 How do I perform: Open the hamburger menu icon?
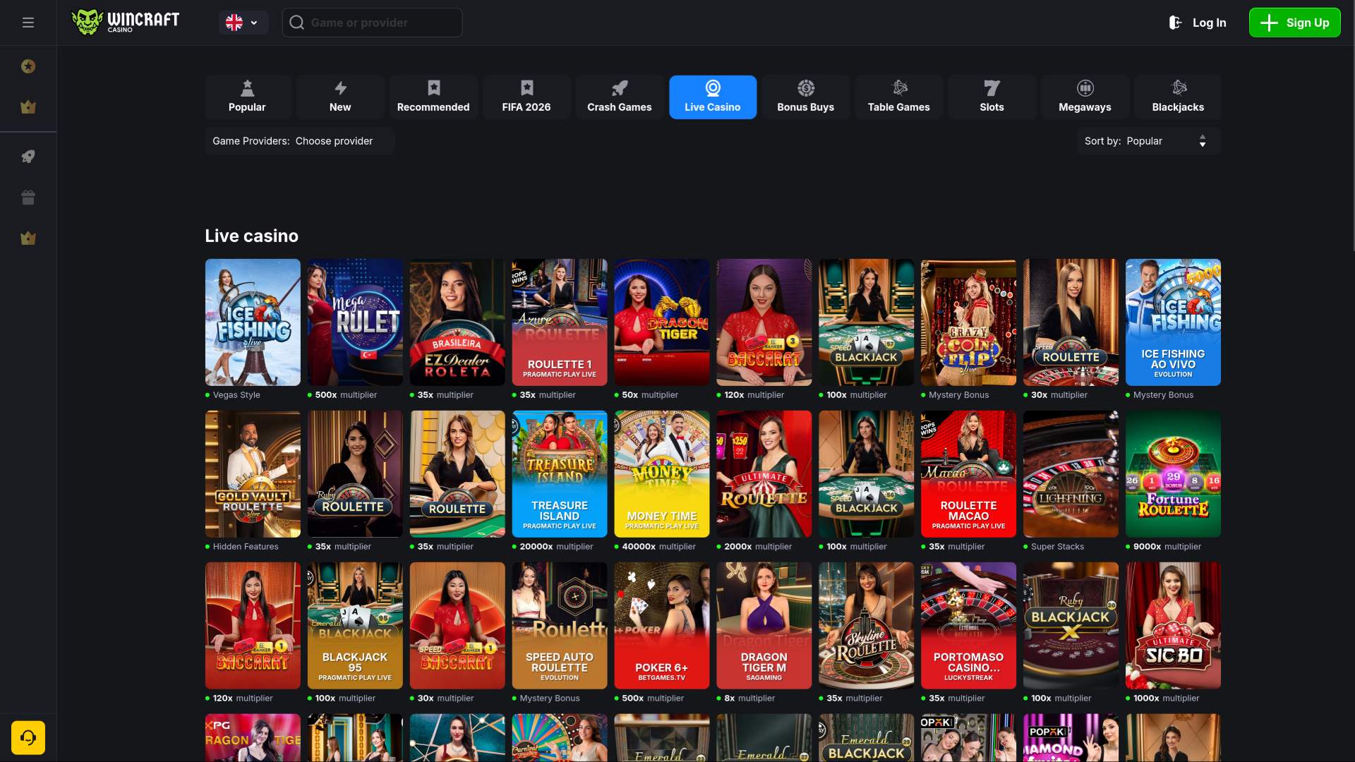click(x=28, y=23)
